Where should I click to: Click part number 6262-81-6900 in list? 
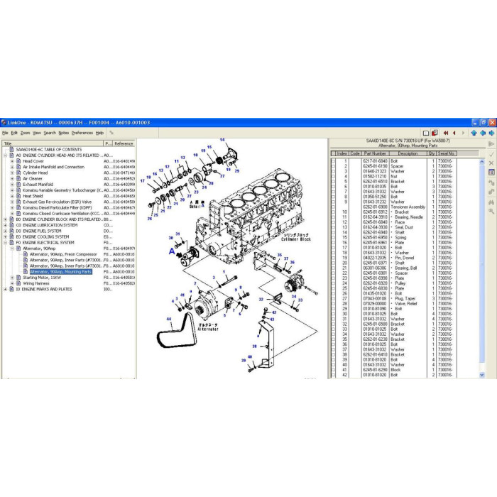coord(375,207)
